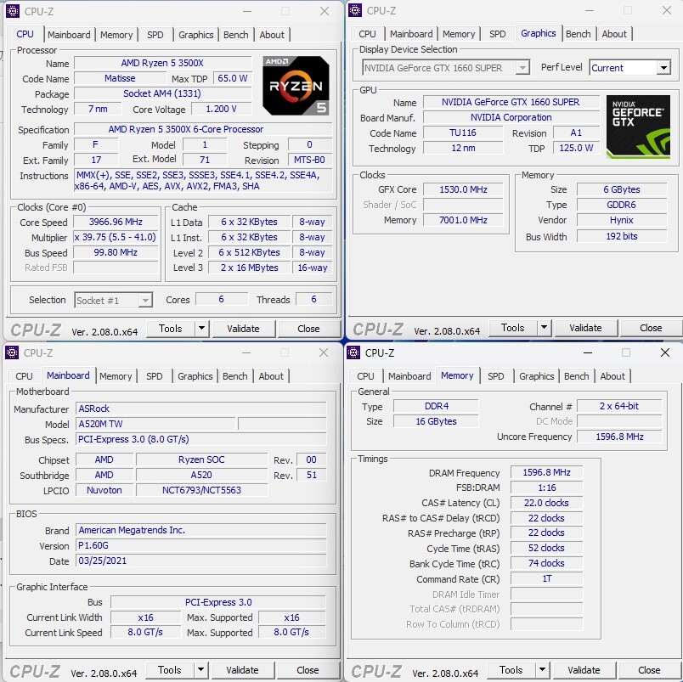Click Tools button in Memory window
The width and height of the screenshot is (683, 682).
[511, 670]
